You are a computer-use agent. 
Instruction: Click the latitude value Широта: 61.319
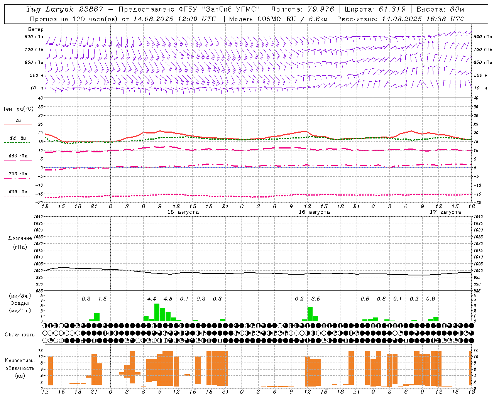pos(375,9)
